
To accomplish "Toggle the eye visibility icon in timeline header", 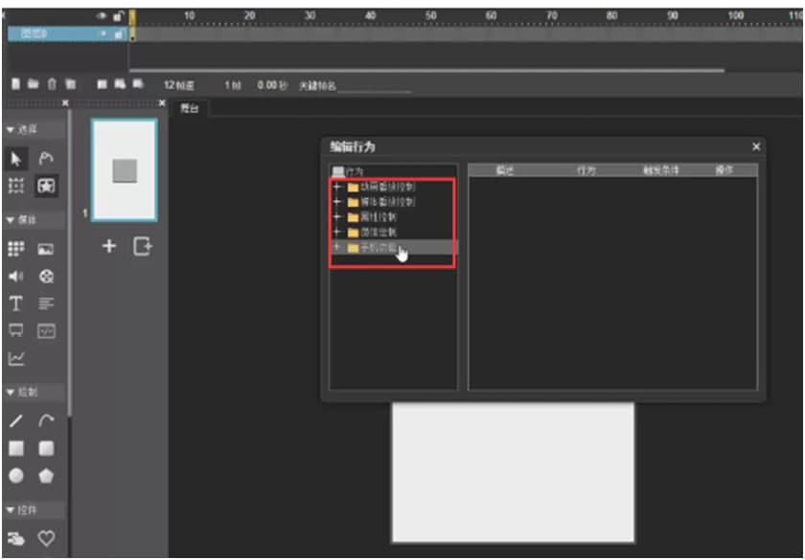I will [x=103, y=16].
